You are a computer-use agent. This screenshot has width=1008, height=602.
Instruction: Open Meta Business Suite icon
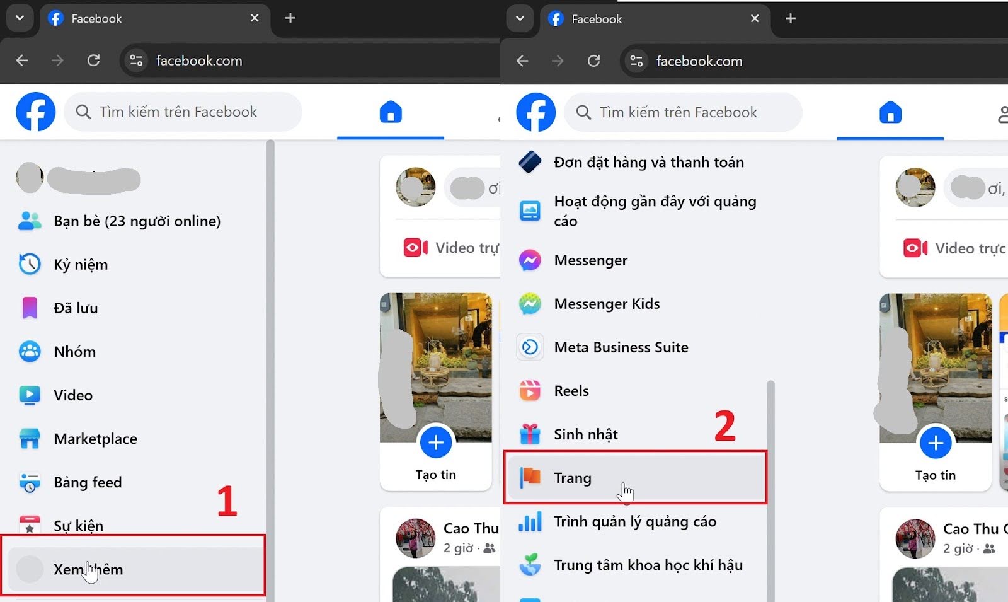[530, 347]
